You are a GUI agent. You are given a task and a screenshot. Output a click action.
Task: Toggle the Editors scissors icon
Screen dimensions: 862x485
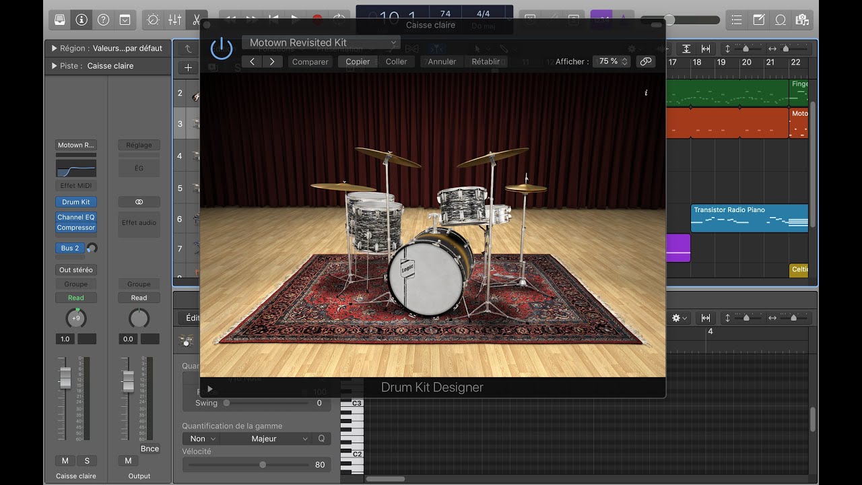(196, 20)
